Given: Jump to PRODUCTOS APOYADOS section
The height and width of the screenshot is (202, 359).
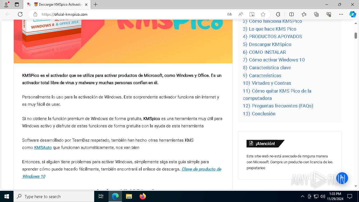Looking at the screenshot, I should 272,36.
